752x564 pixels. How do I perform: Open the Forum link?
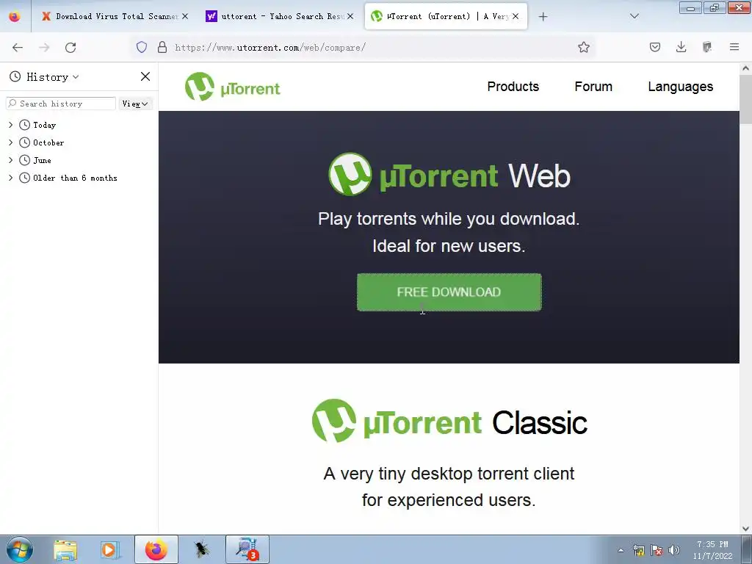coord(593,87)
